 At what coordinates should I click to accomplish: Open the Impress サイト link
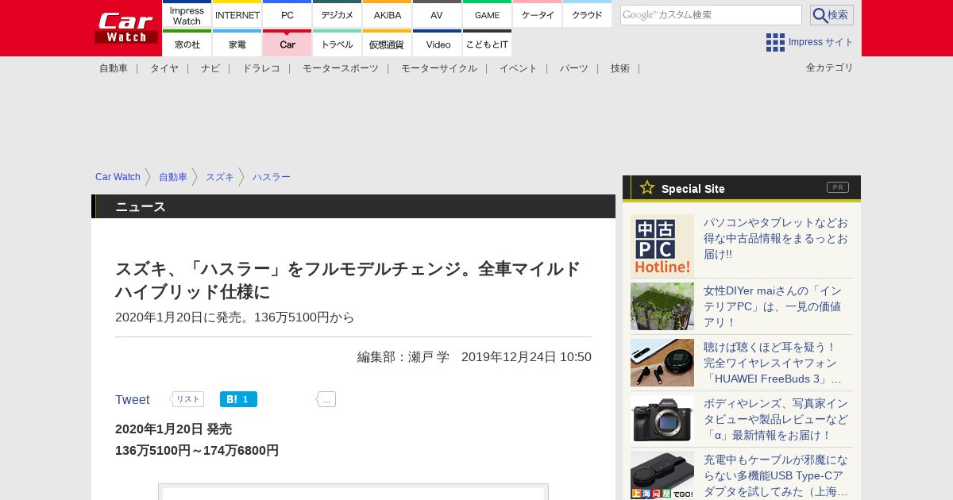click(821, 42)
